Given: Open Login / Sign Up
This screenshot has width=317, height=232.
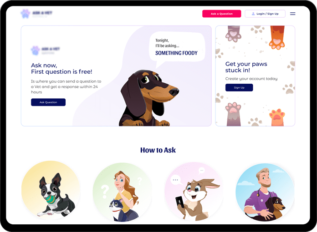Looking at the screenshot, I should coord(265,14).
